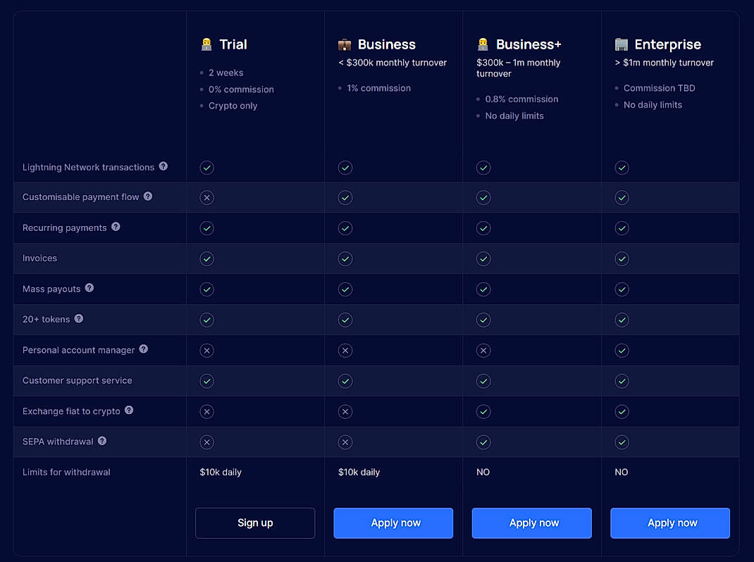Open the Recurring payments help tooltip
Image resolution: width=754 pixels, height=562 pixels.
click(116, 228)
